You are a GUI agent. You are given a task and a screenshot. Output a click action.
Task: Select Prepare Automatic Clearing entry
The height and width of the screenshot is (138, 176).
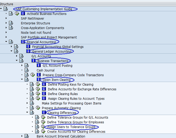[61, 108]
